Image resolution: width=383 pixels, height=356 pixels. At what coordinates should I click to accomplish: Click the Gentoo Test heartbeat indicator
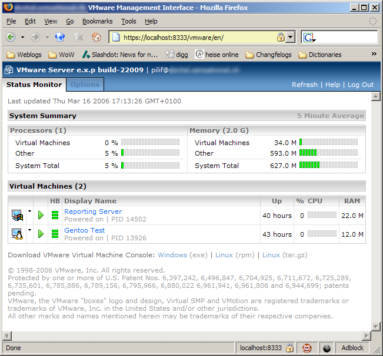click(x=55, y=234)
